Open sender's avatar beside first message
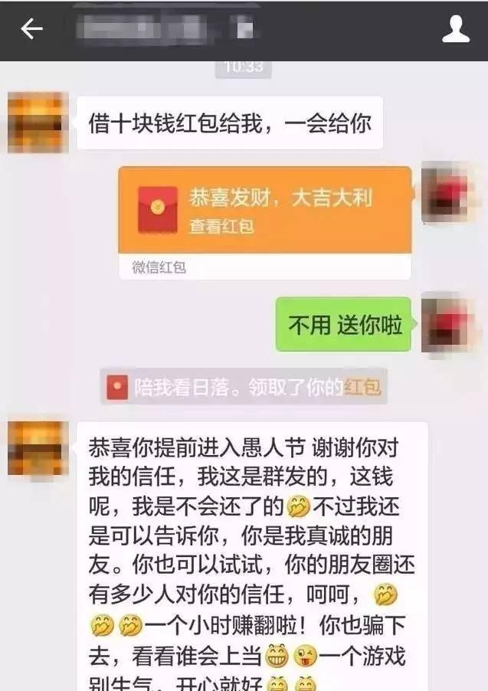This screenshot has width=488, height=691. 38,122
